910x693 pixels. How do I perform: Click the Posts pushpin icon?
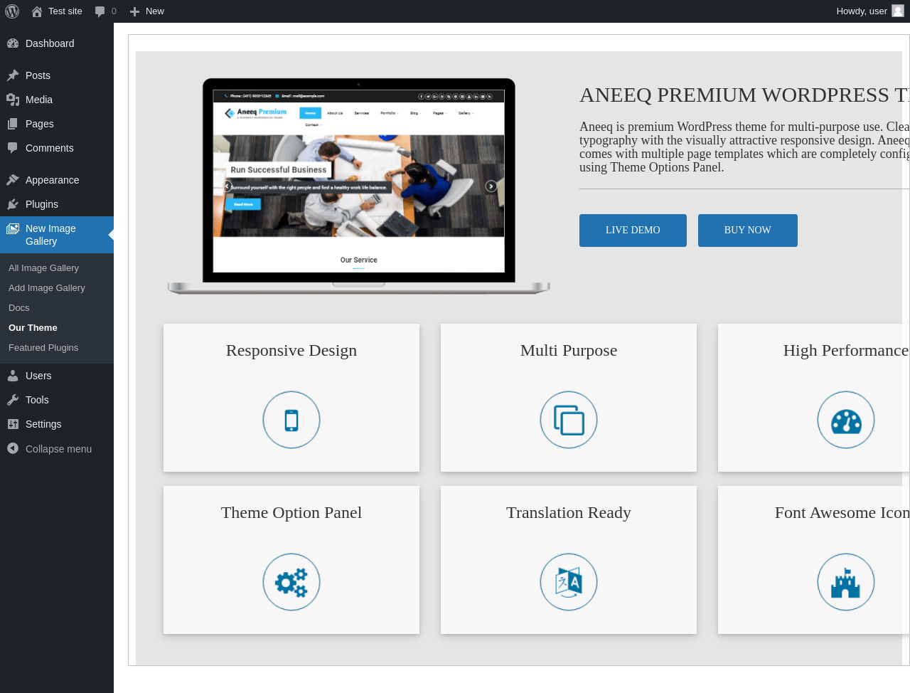click(x=13, y=75)
